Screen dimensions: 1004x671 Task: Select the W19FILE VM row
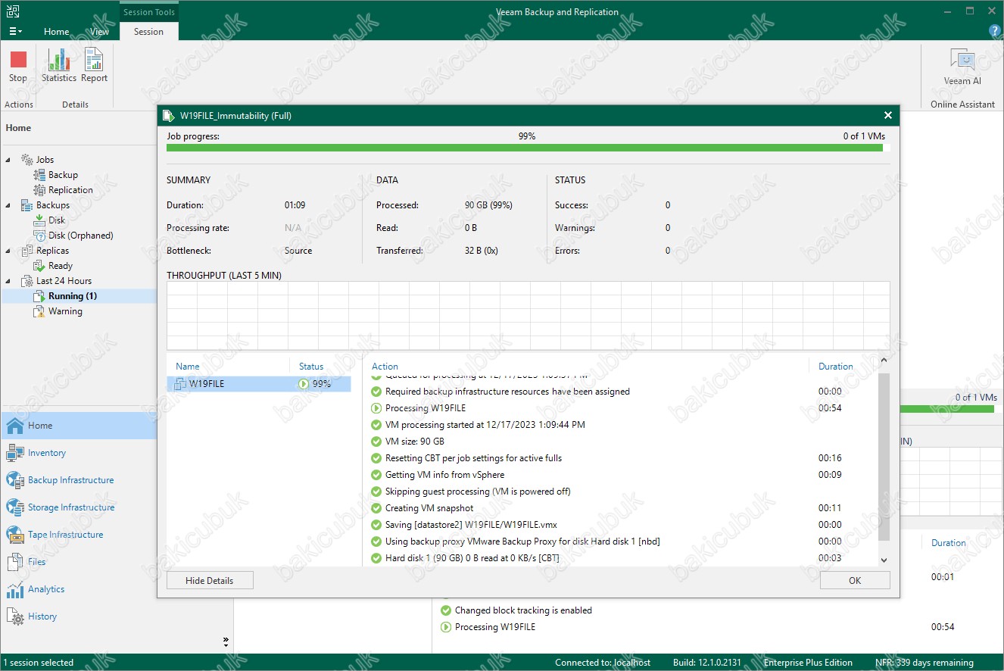(x=259, y=384)
